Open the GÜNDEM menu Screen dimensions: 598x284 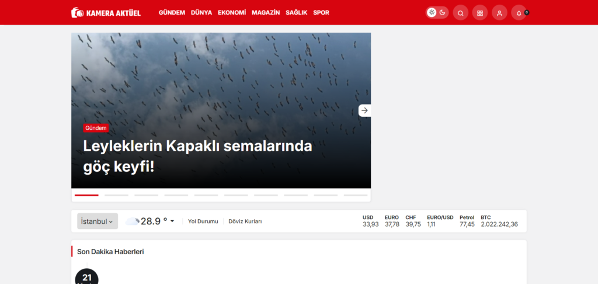(172, 12)
